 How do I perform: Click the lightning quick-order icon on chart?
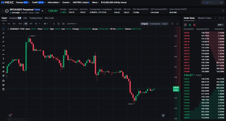pos(163,115)
